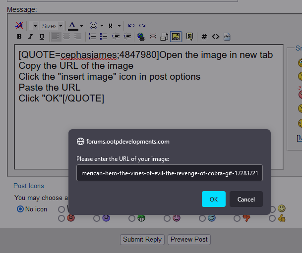The image size is (302, 253).
Task: Open the smilies dropdown arrow
Action: [x=102, y=26]
